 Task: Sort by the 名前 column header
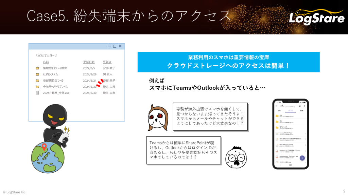click(46, 62)
